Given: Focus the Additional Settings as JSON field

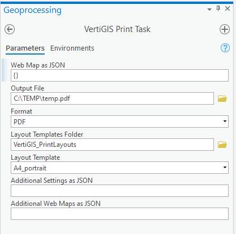Looking at the screenshot, I should pos(120,191).
